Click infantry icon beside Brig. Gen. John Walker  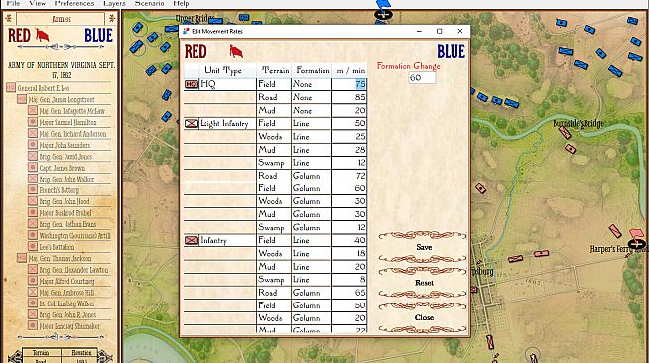point(33,179)
